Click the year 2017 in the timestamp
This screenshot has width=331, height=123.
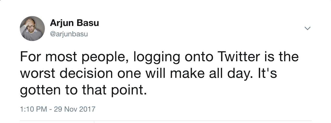coord(87,109)
